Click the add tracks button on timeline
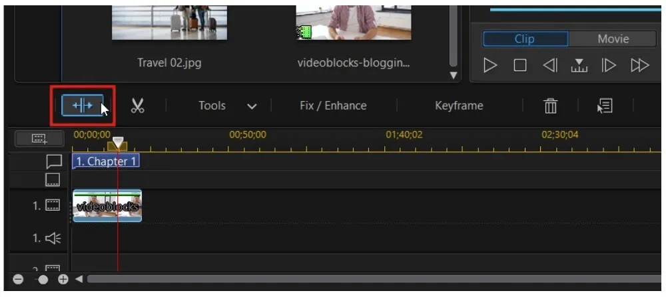The height and width of the screenshot is (297, 666). (39, 139)
